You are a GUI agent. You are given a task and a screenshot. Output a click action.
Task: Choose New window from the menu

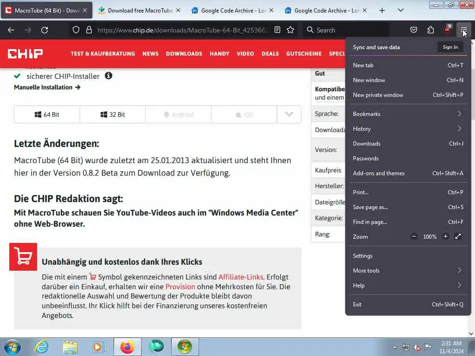point(408,80)
